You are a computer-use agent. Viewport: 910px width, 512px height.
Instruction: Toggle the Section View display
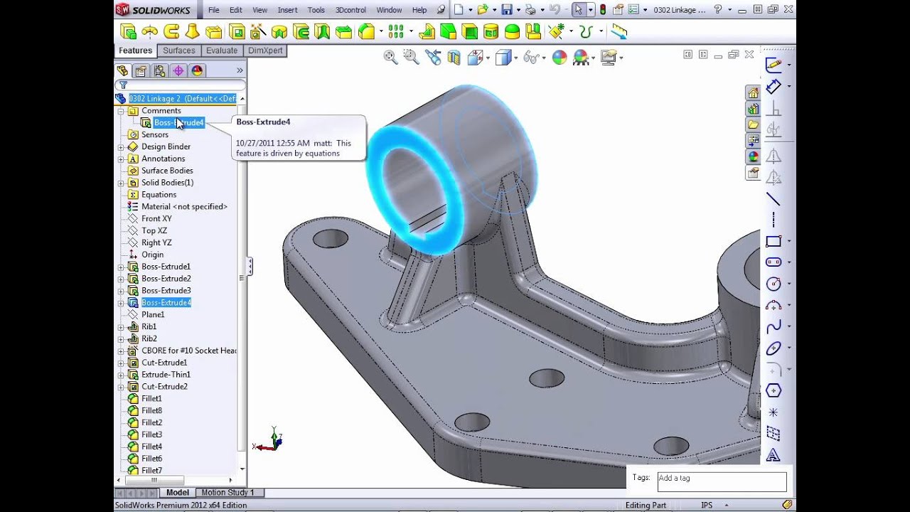(454, 58)
